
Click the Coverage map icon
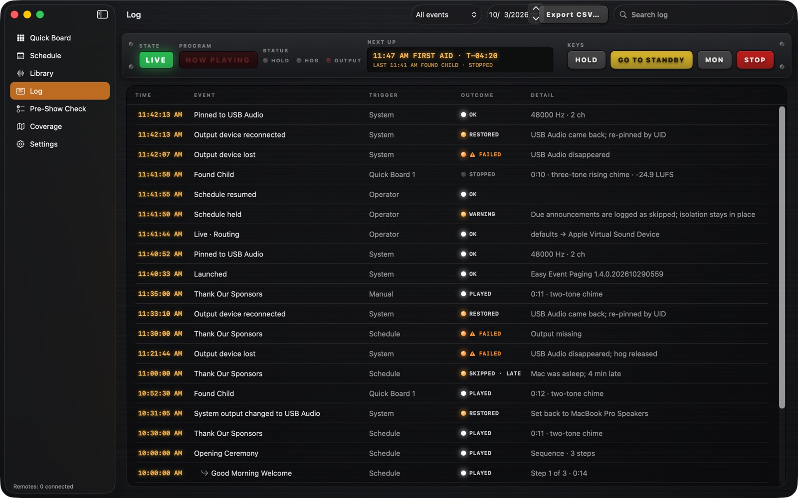(20, 126)
